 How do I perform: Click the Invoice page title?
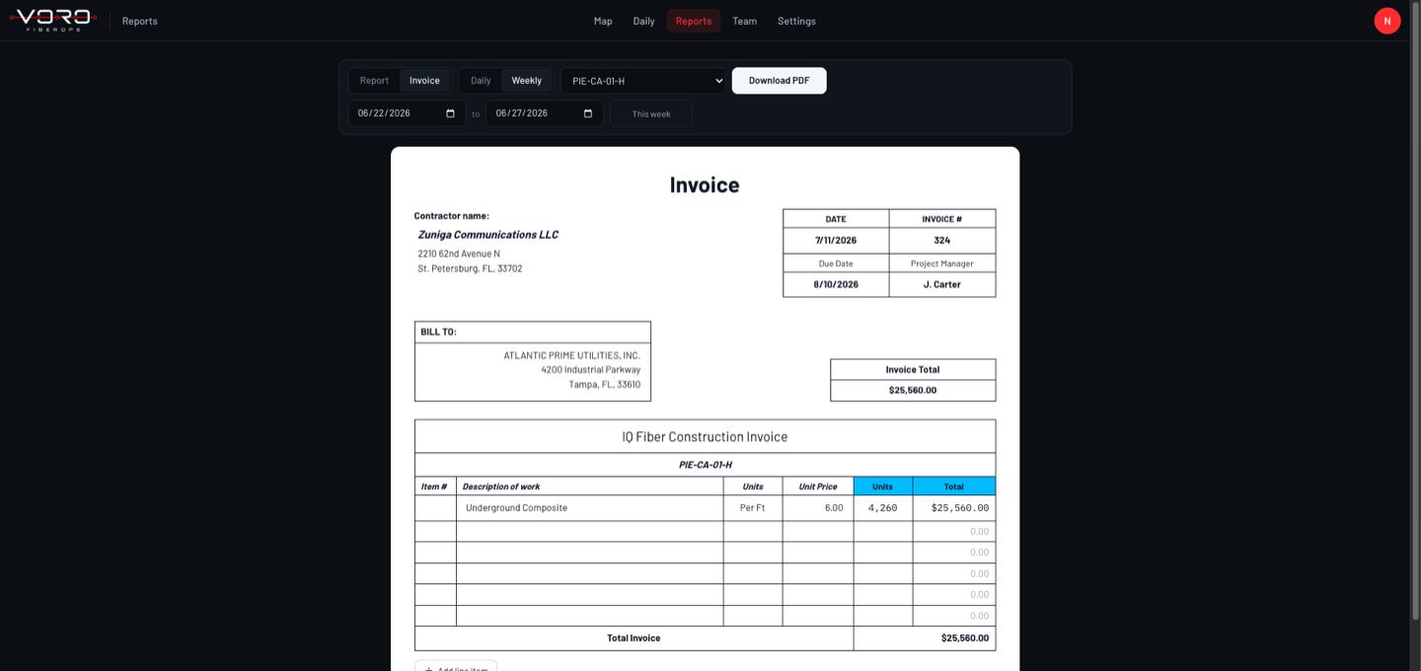[705, 185]
